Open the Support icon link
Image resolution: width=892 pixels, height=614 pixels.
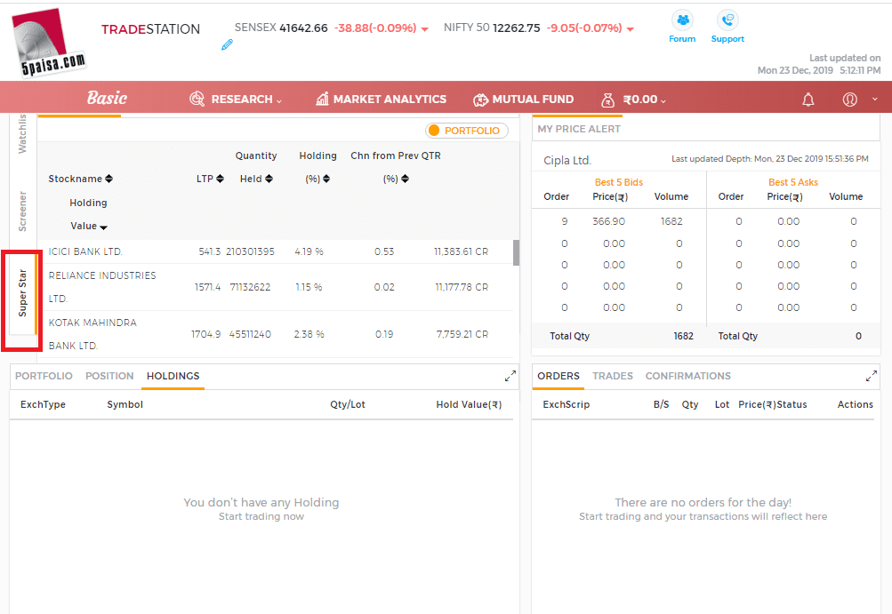click(x=727, y=27)
